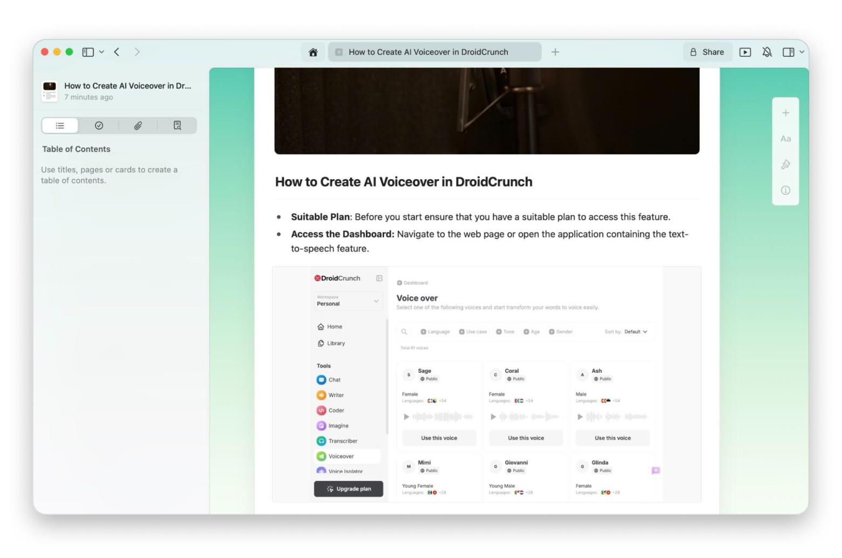Open the paintbrush style panel
The width and height of the screenshot is (842, 558).
[785, 165]
